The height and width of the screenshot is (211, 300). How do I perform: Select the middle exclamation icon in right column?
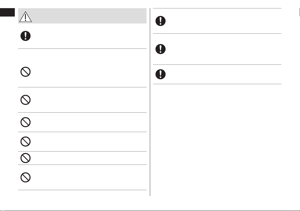(x=161, y=49)
